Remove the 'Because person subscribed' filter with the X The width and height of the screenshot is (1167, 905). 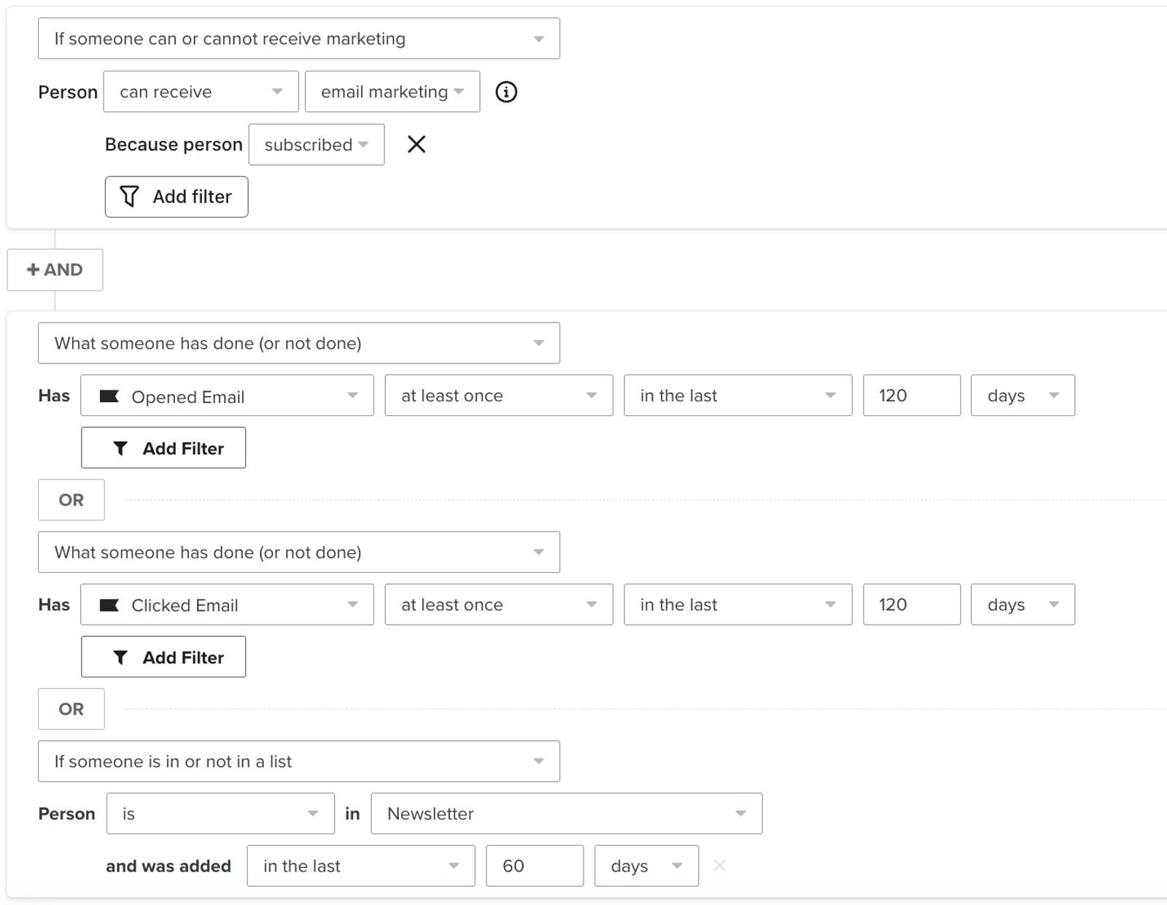[x=416, y=145]
